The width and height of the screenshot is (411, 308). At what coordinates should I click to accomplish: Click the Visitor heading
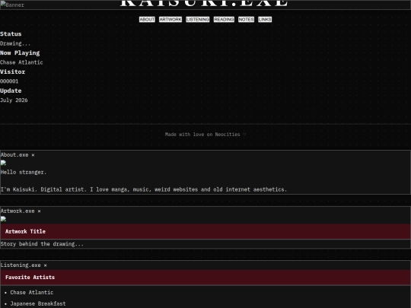tap(13, 71)
